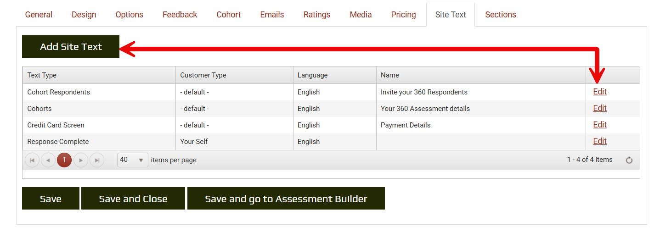This screenshot has height=232, width=660.
Task: Refresh the site text grid
Action: (629, 160)
